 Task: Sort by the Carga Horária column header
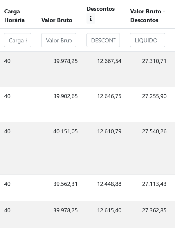click(15, 16)
